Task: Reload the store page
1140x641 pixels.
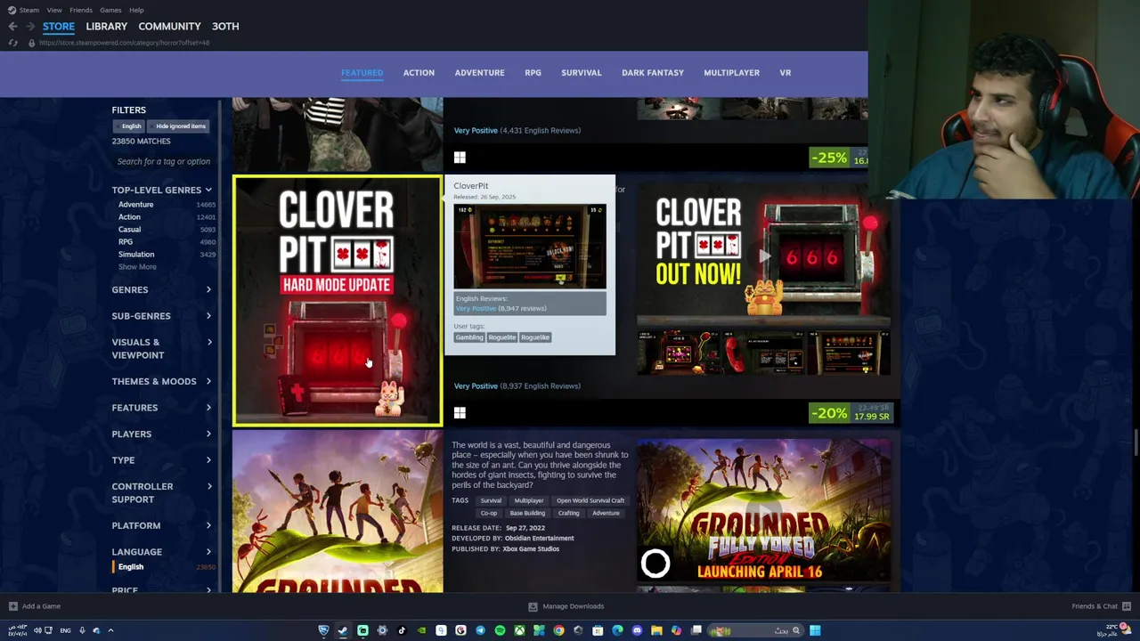Action: click(12, 43)
